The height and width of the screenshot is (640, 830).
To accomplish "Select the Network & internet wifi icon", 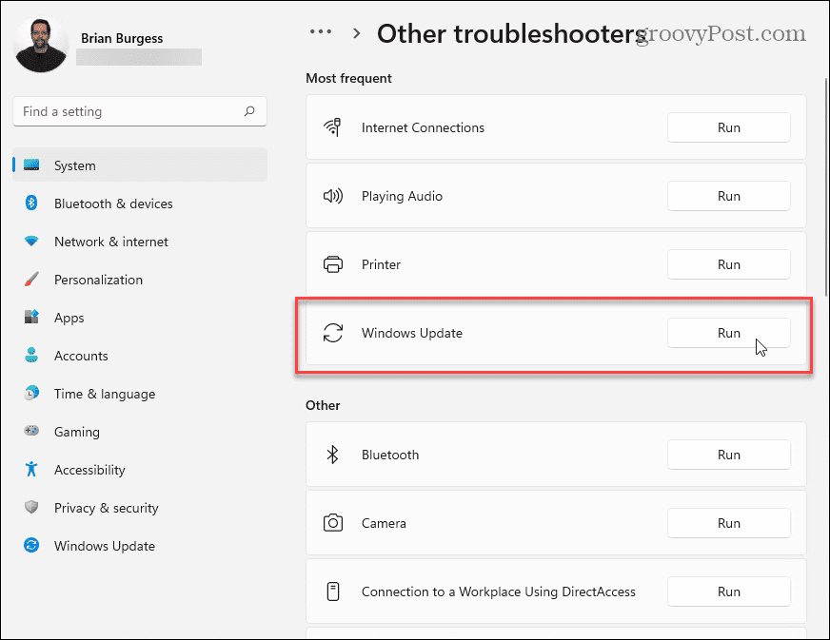I will [x=31, y=242].
